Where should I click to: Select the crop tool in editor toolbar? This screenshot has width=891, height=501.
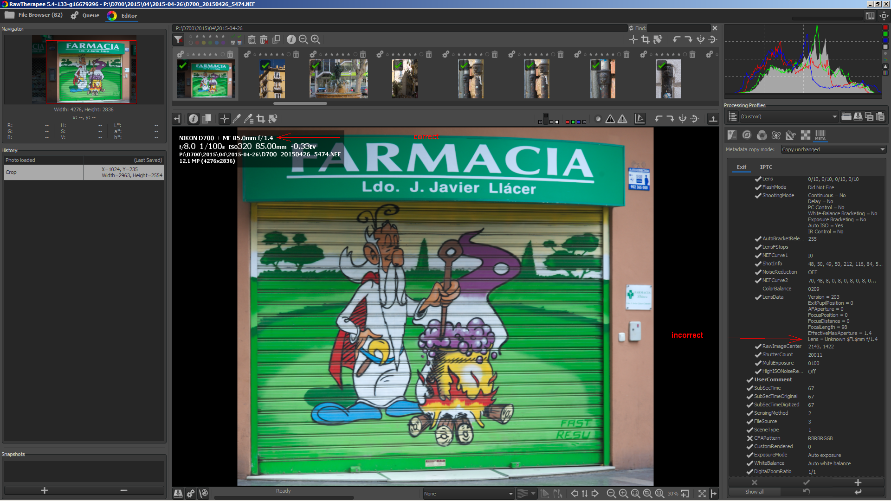pos(261,119)
